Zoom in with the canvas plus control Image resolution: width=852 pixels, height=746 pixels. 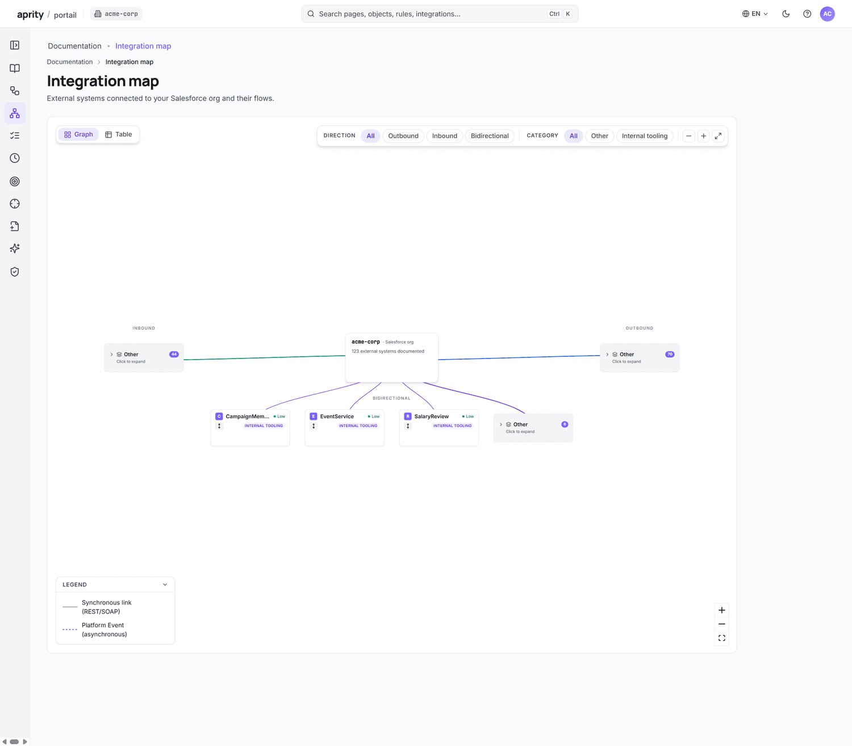pyautogui.click(x=722, y=610)
